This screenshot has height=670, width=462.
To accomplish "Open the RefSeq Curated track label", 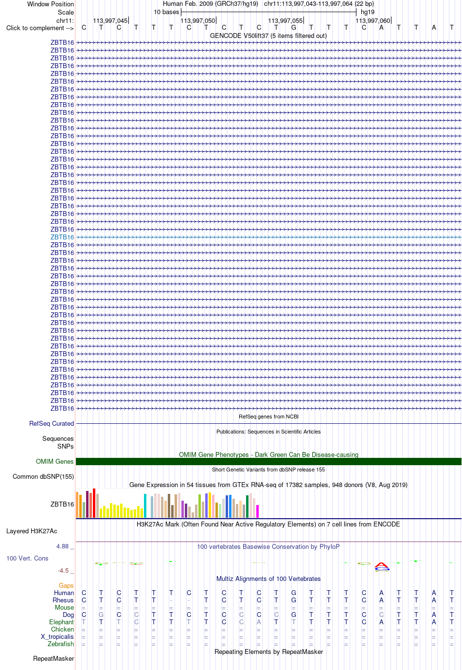I will point(52,423).
